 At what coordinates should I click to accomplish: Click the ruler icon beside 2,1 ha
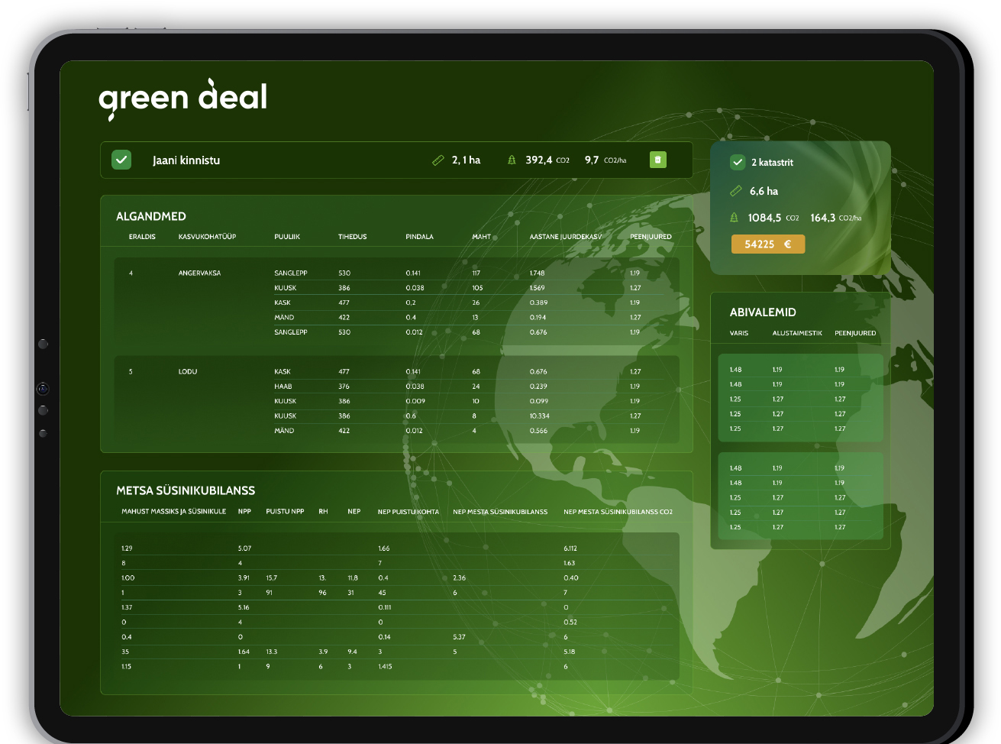point(438,160)
